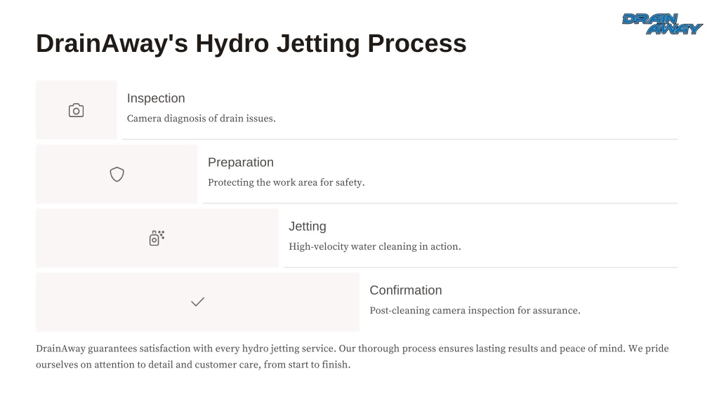Screen dimensions: 719x404
Task: Click the Jetting step shaded box
Action: click(157, 238)
